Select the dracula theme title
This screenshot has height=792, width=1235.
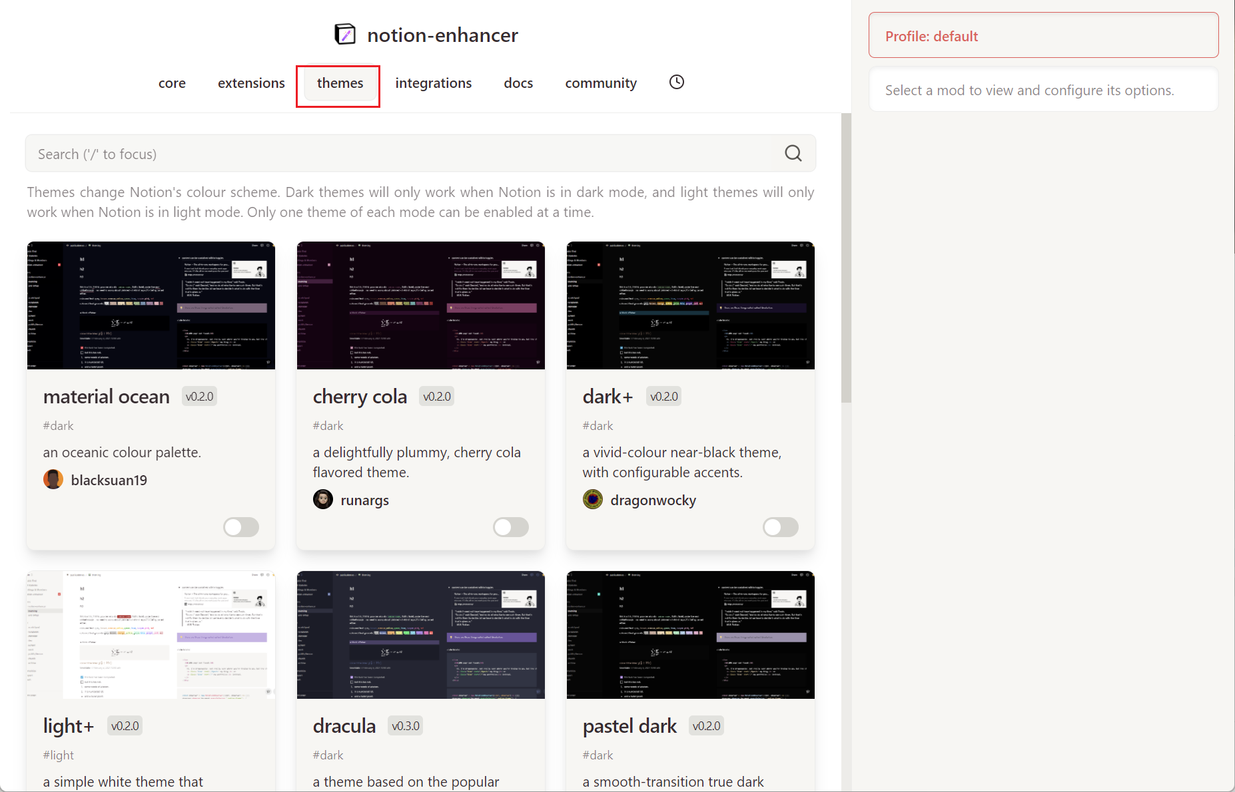click(x=344, y=726)
